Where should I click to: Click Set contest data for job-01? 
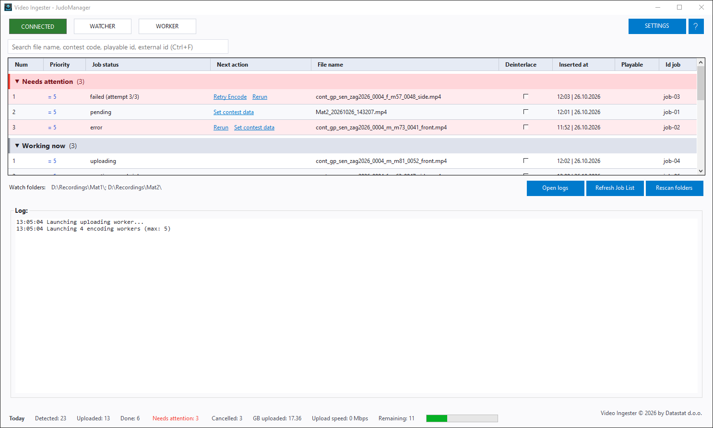[x=234, y=112]
